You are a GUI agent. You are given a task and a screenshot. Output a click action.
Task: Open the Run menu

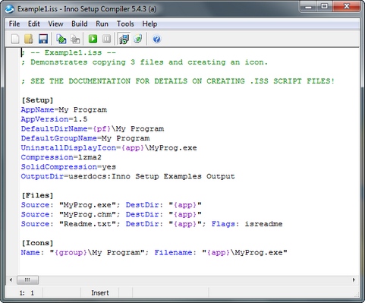(x=102, y=24)
